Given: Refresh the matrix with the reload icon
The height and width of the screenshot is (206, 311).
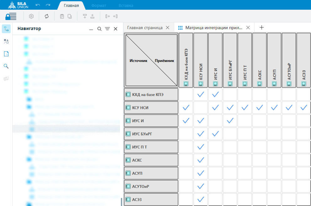Looking at the screenshot, I should (47, 16).
